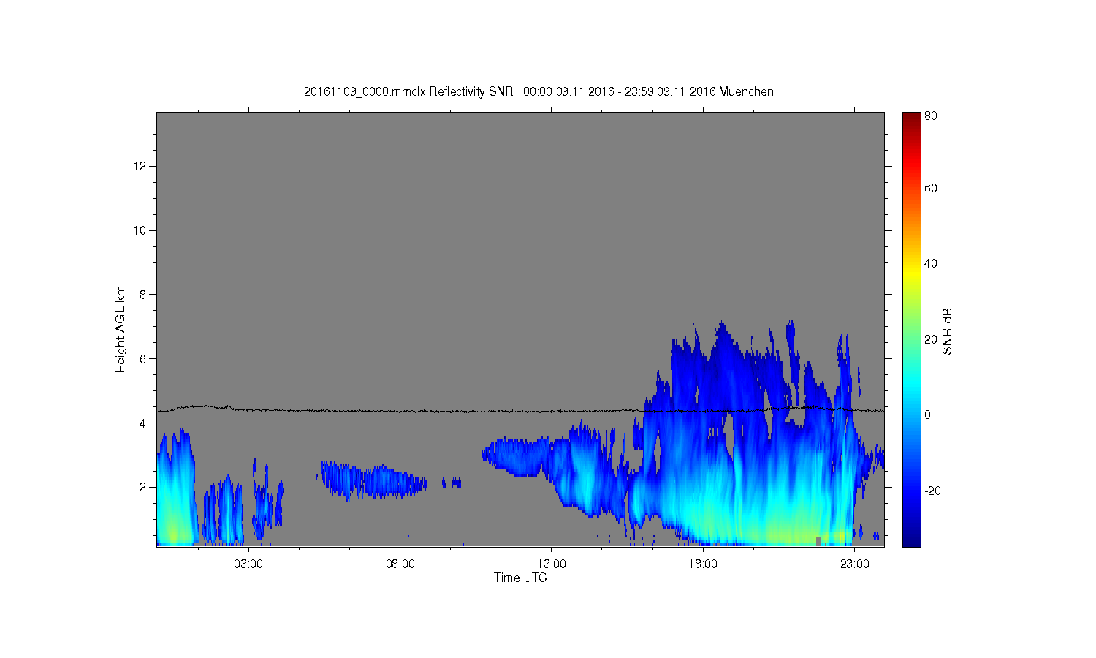Viewport: 1096px width, 658px height.
Task: Click the tall echo column near 01:00
Action: click(x=176, y=488)
